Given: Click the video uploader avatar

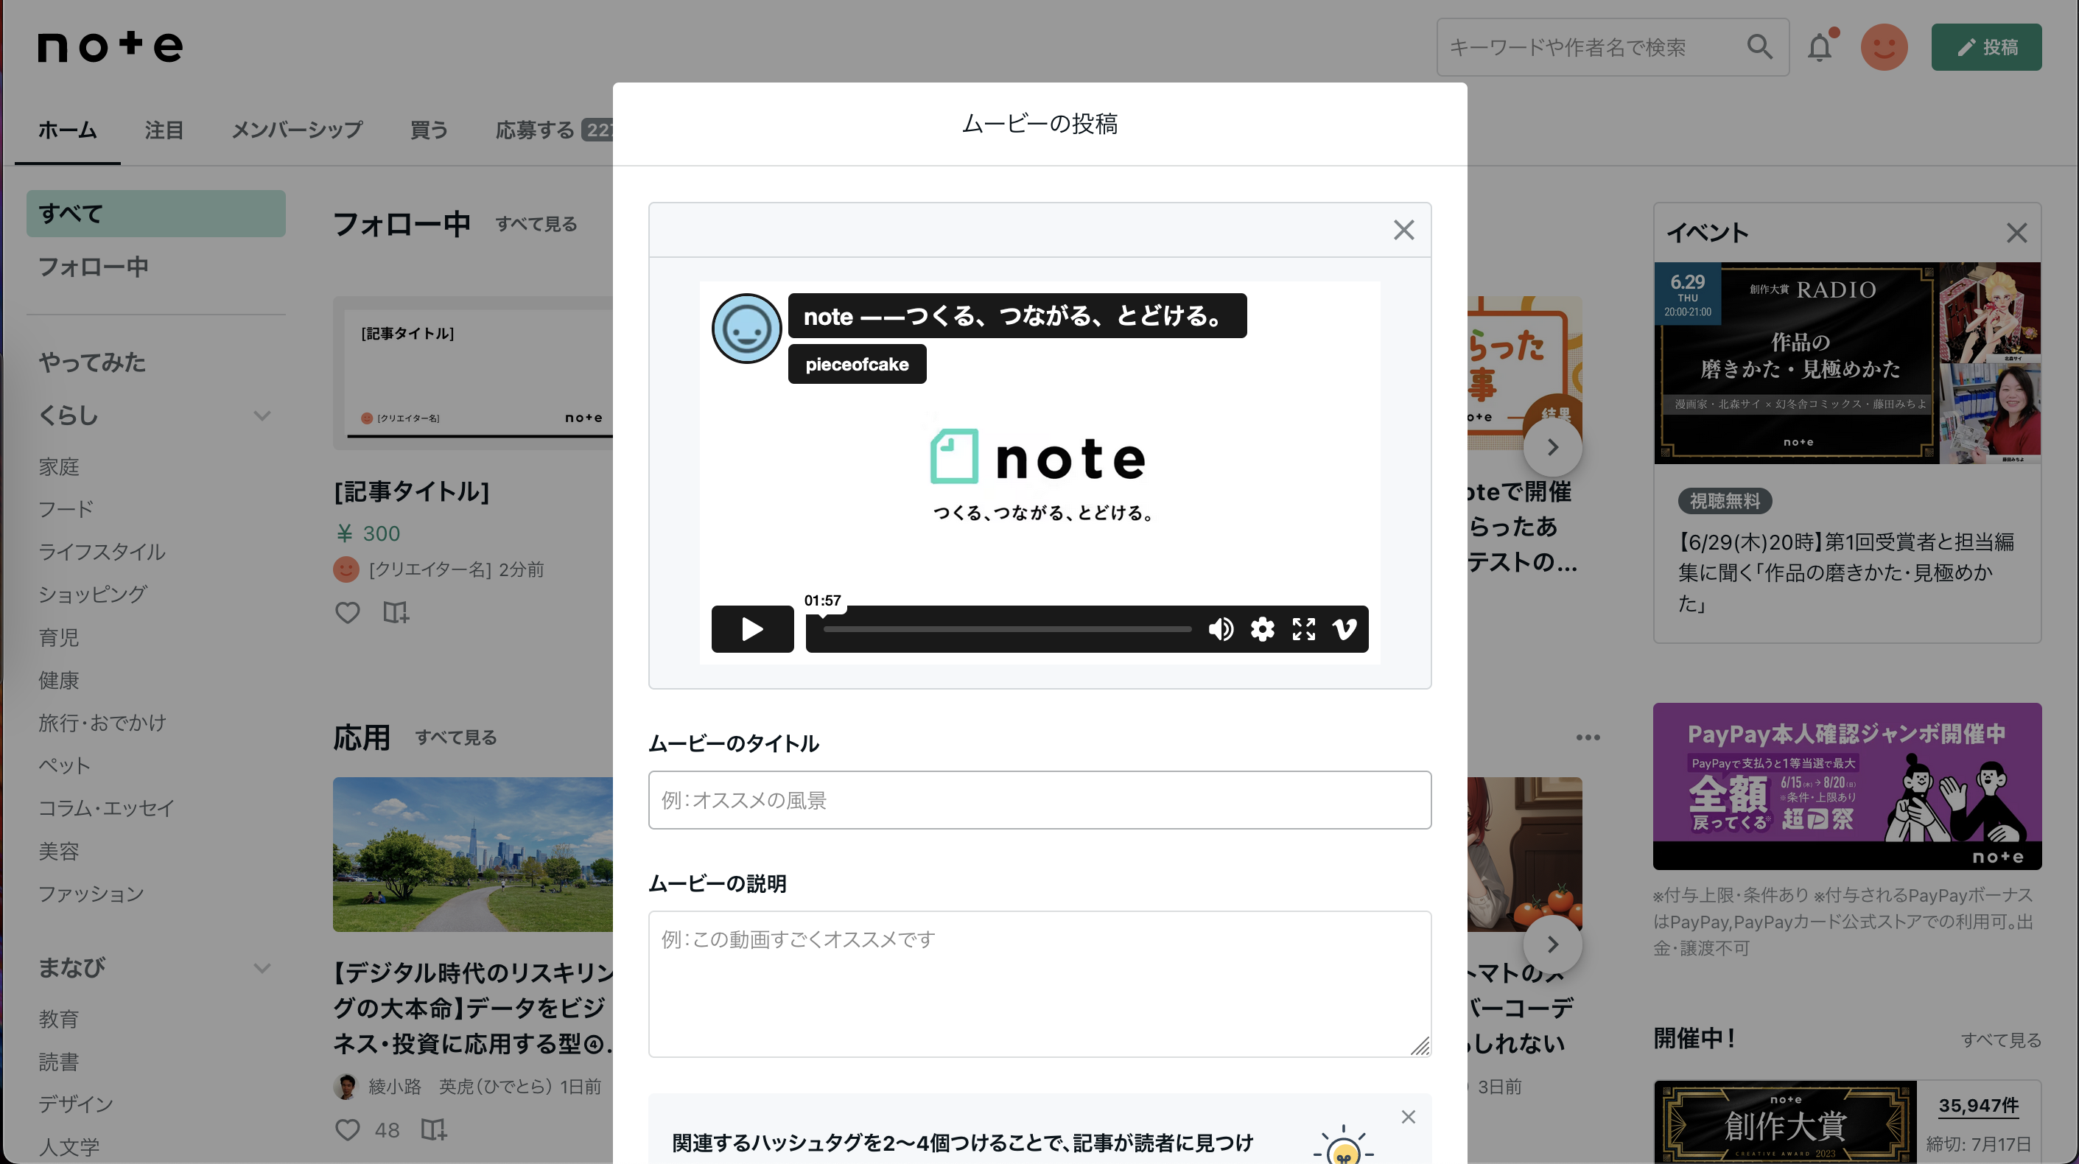Looking at the screenshot, I should pyautogui.click(x=746, y=329).
